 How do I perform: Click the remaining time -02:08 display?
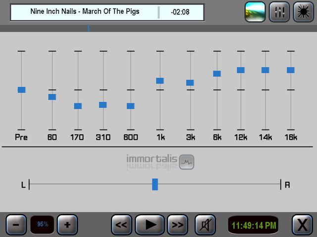click(x=180, y=12)
